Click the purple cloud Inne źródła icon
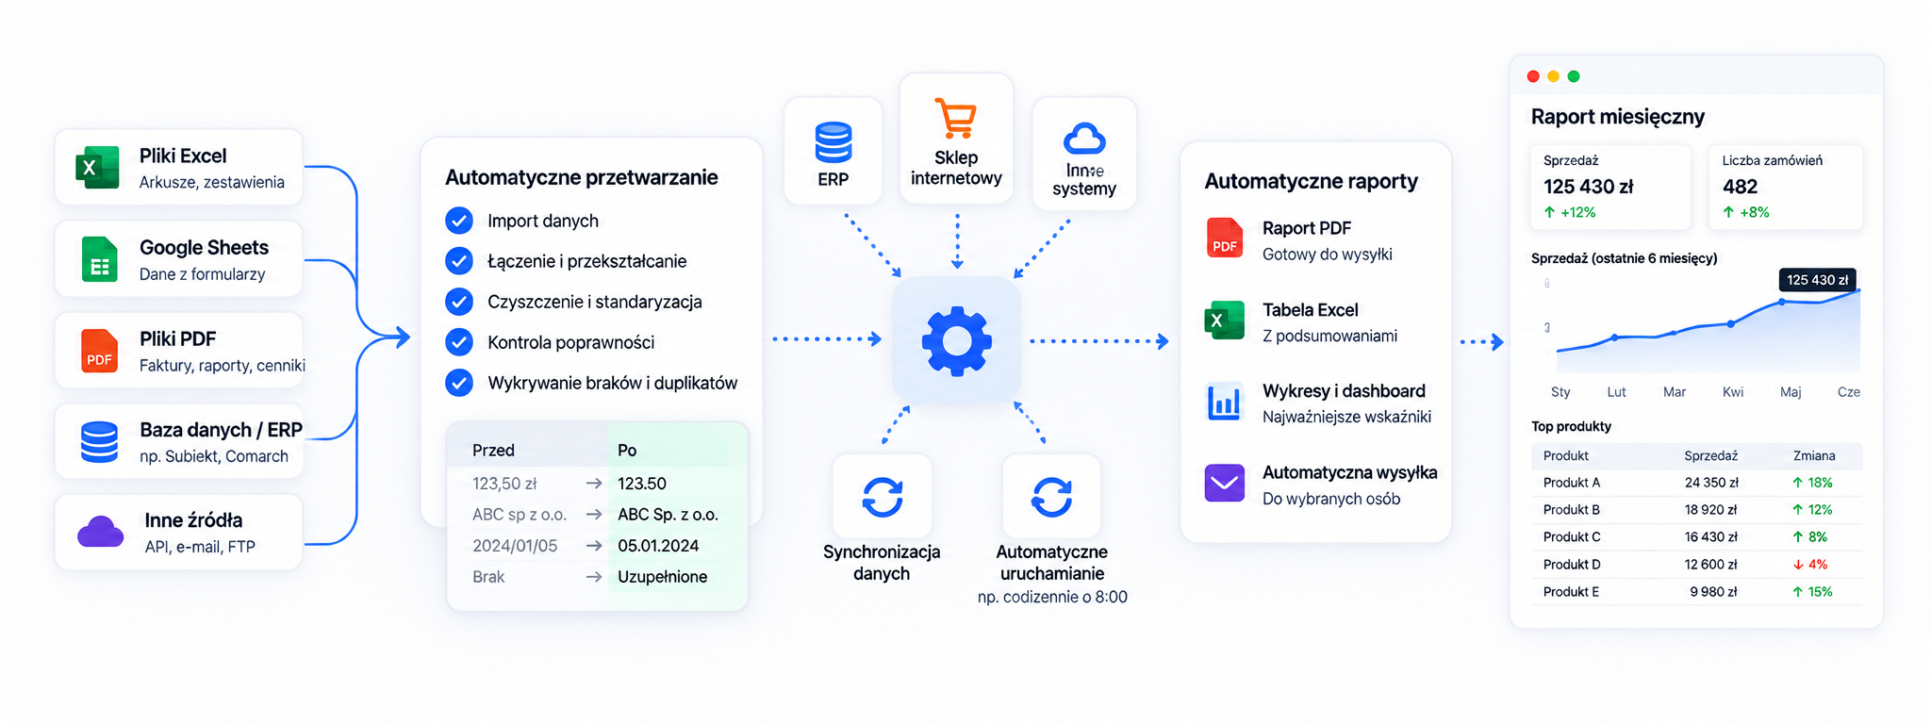 [100, 532]
